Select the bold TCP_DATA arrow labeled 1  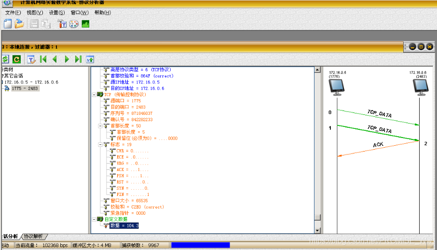click(378, 133)
